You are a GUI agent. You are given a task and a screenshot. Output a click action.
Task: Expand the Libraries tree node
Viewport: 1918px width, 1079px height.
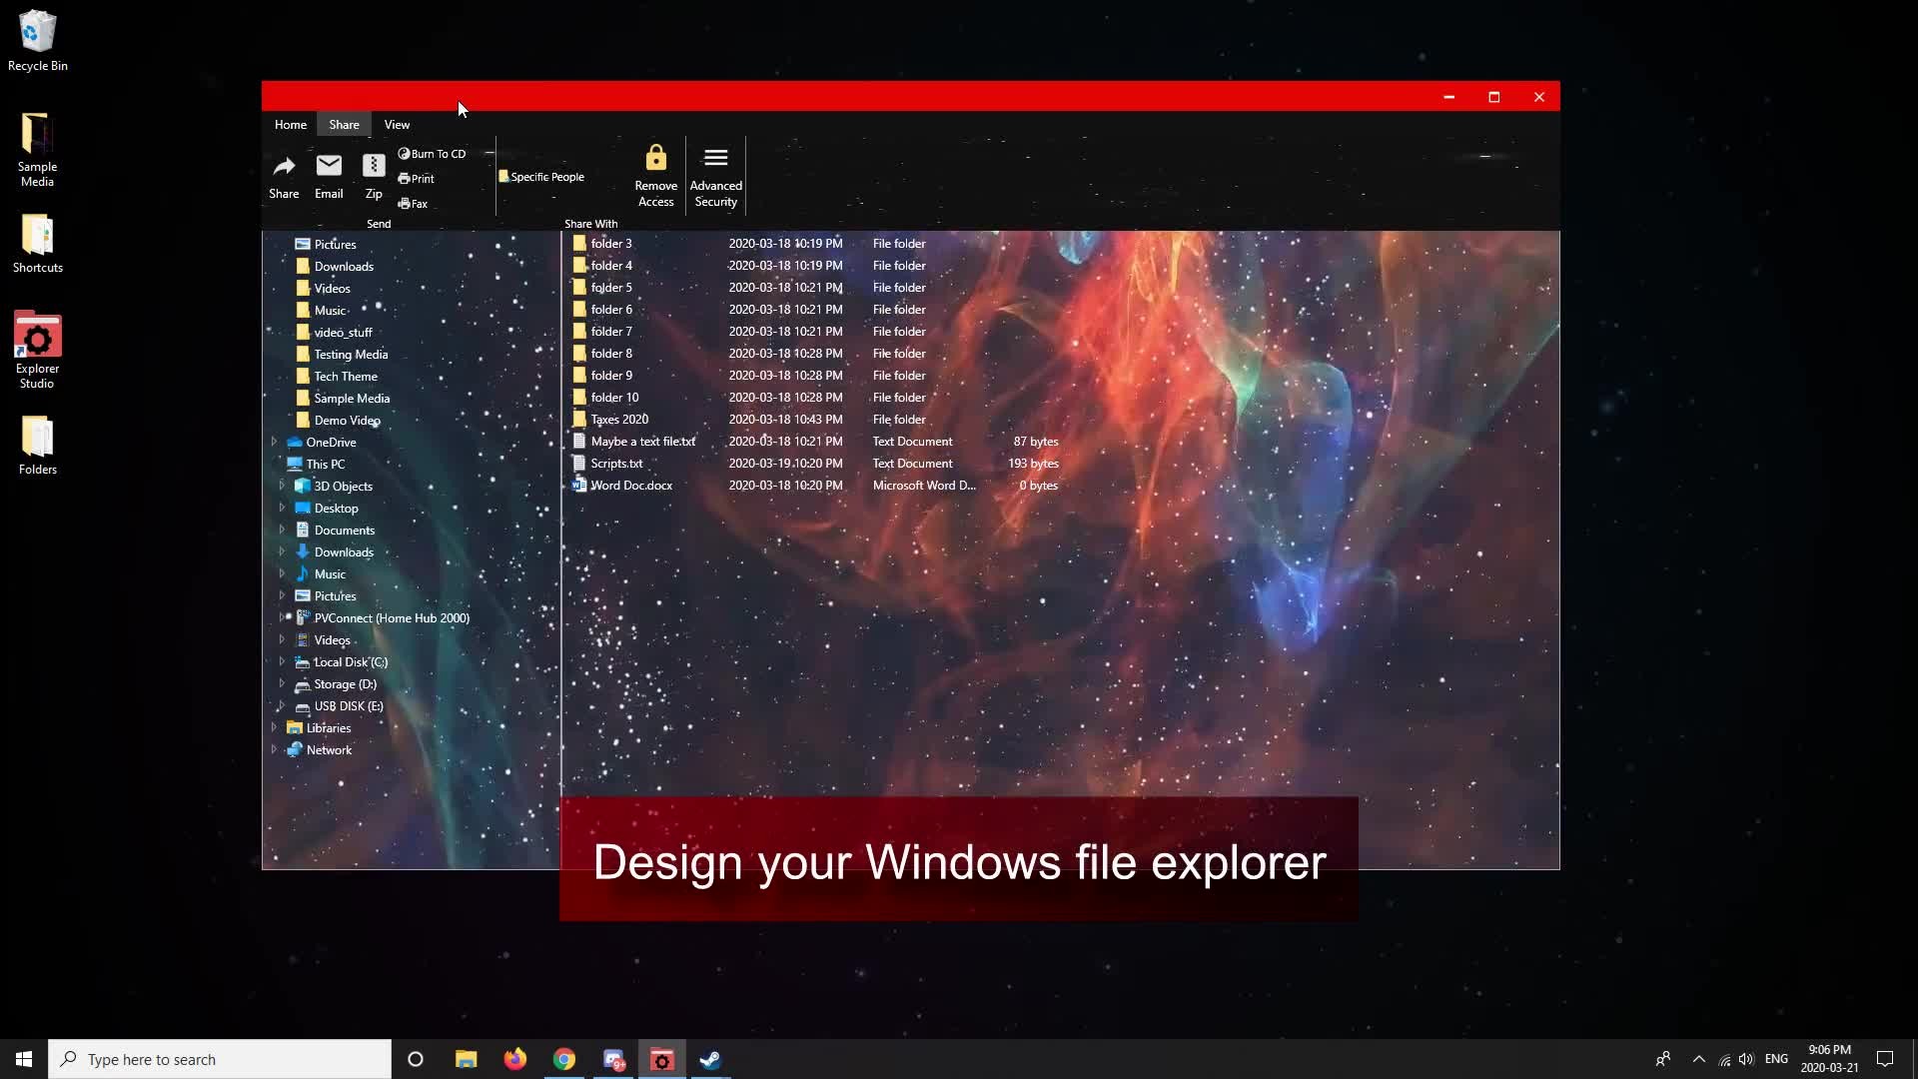274,727
